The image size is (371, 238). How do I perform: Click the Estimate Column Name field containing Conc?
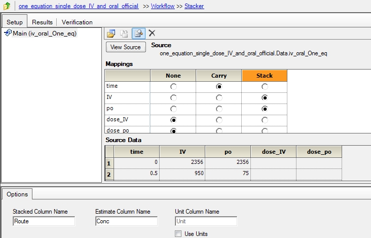126,221
